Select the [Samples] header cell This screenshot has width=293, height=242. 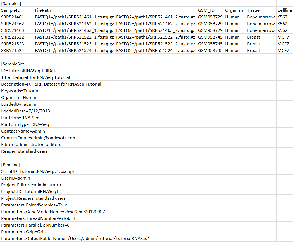[x=17, y=3]
